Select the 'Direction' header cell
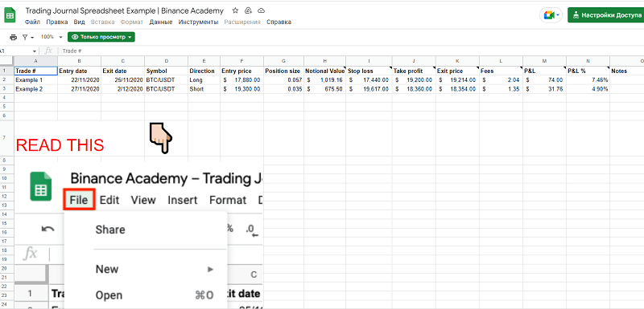 click(x=204, y=71)
